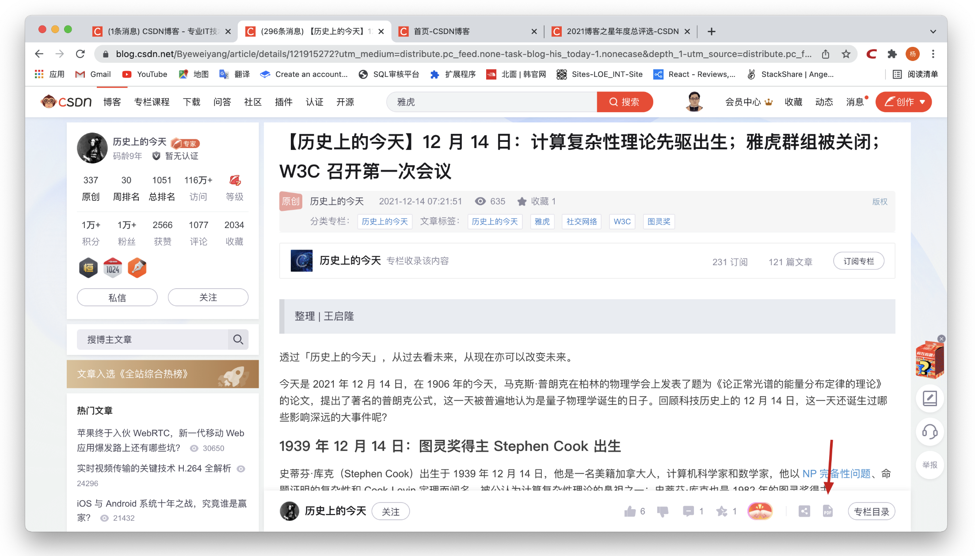Click the 社交网络 article tag
The image size is (975, 556).
click(582, 221)
